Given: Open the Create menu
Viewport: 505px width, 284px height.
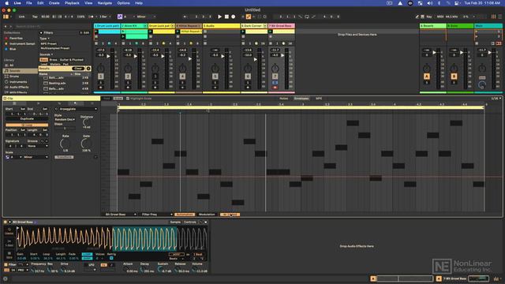Looking at the screenshot, I should (x=54, y=3).
